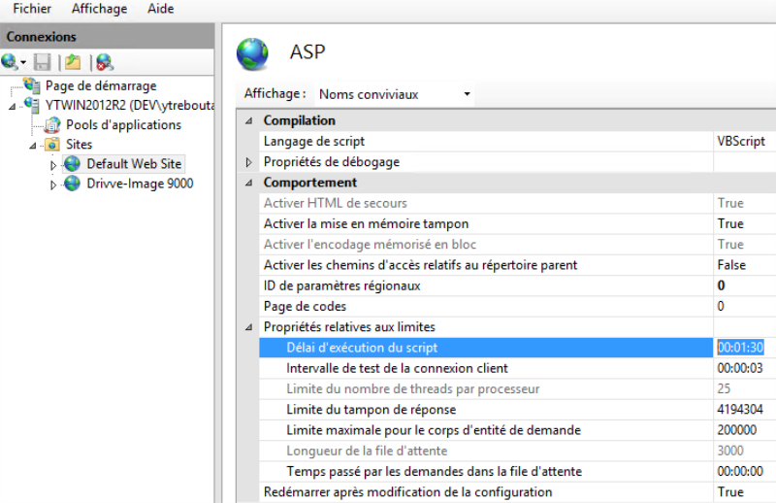Click the YTWIN2012R2 server icon
Screen dimensions: 776x503
tap(33, 105)
